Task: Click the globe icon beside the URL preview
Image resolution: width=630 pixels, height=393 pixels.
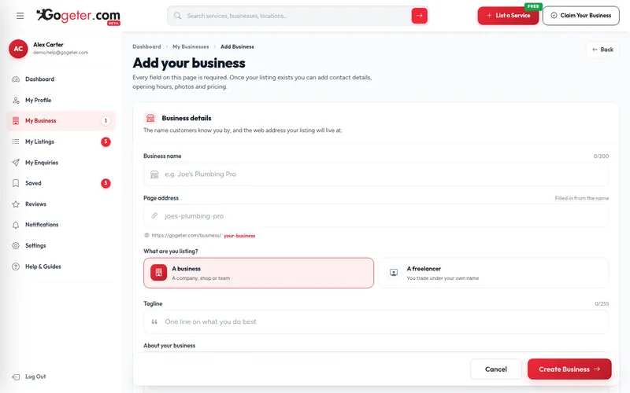Action: [x=146, y=235]
